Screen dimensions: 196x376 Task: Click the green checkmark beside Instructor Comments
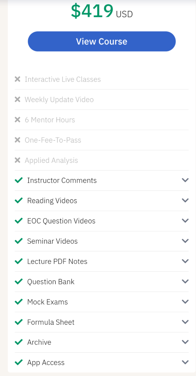19,180
